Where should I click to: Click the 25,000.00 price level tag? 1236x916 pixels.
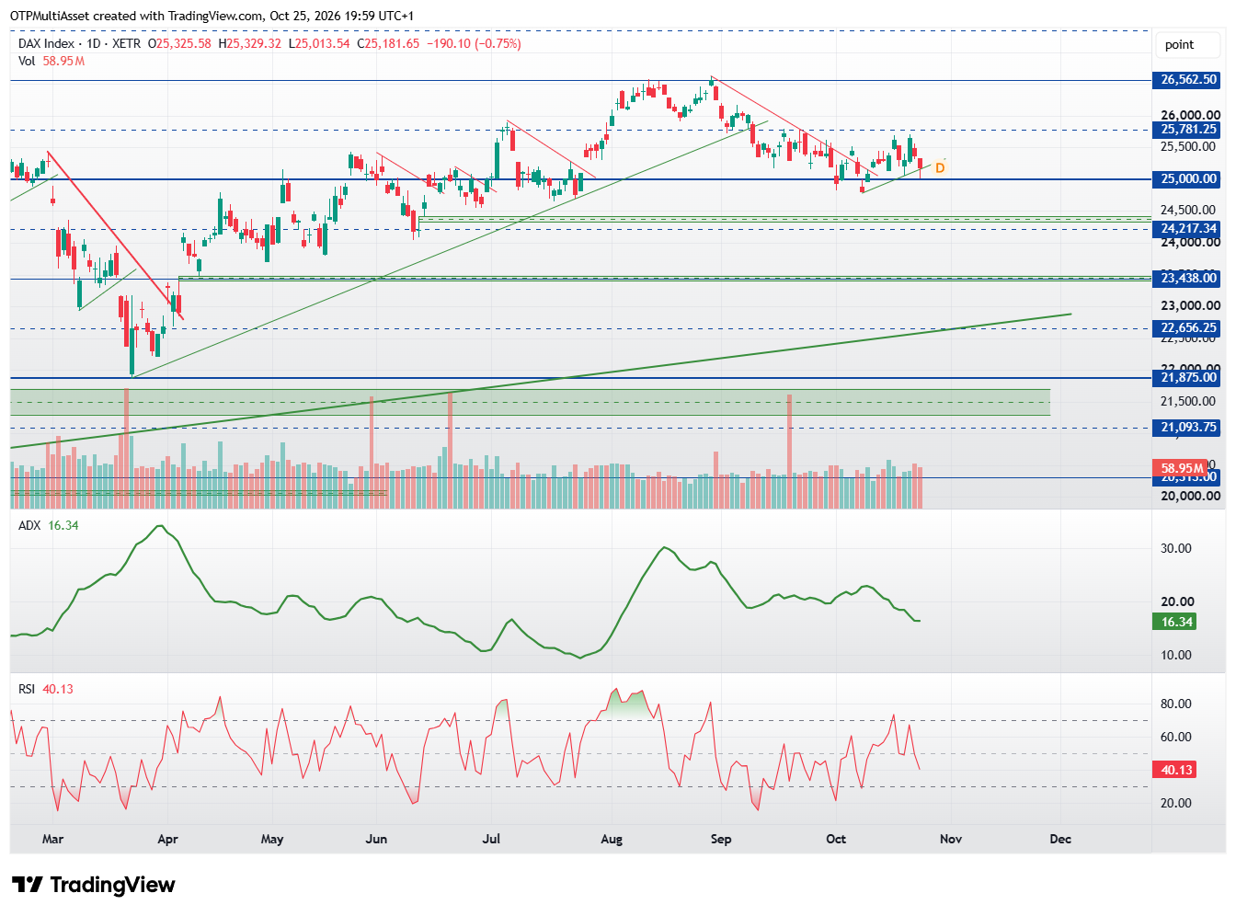click(x=1188, y=179)
